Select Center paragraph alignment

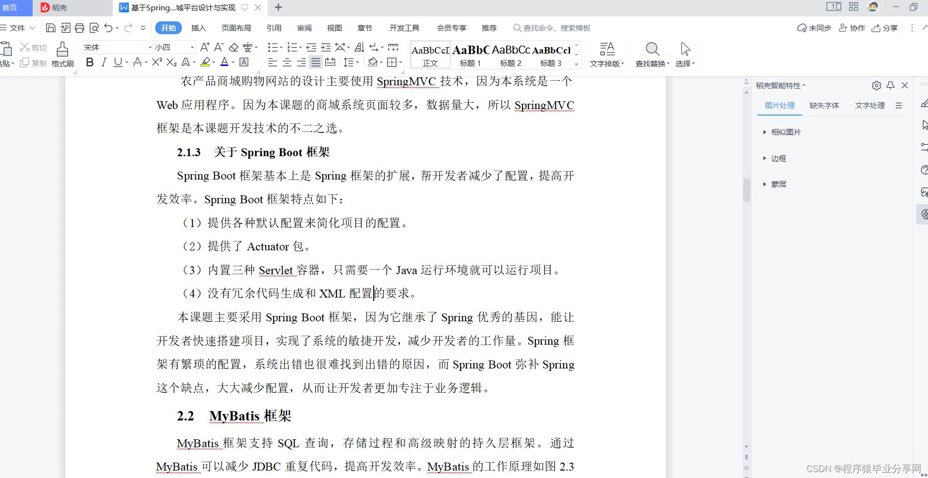287,62
